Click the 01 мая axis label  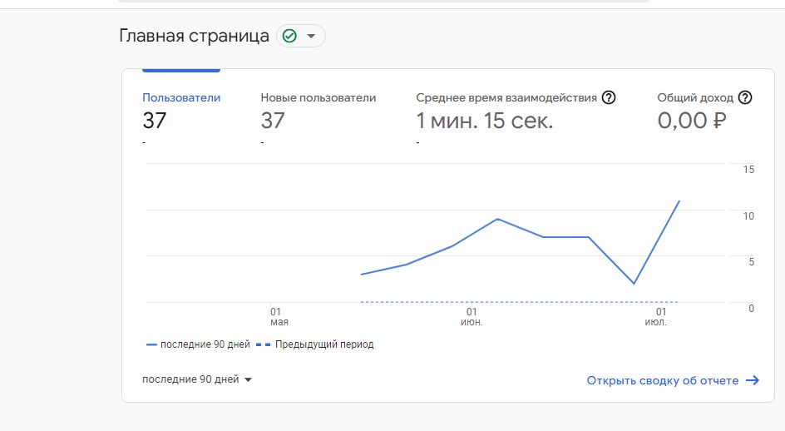point(279,317)
